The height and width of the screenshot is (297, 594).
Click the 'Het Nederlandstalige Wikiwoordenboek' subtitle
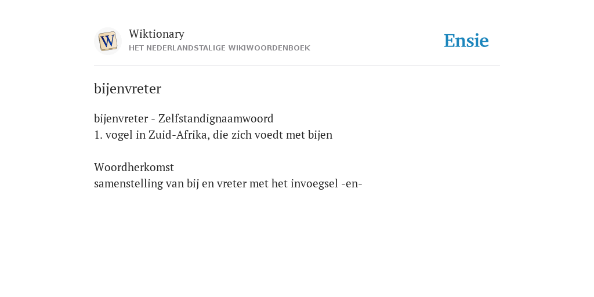pyautogui.click(x=219, y=48)
